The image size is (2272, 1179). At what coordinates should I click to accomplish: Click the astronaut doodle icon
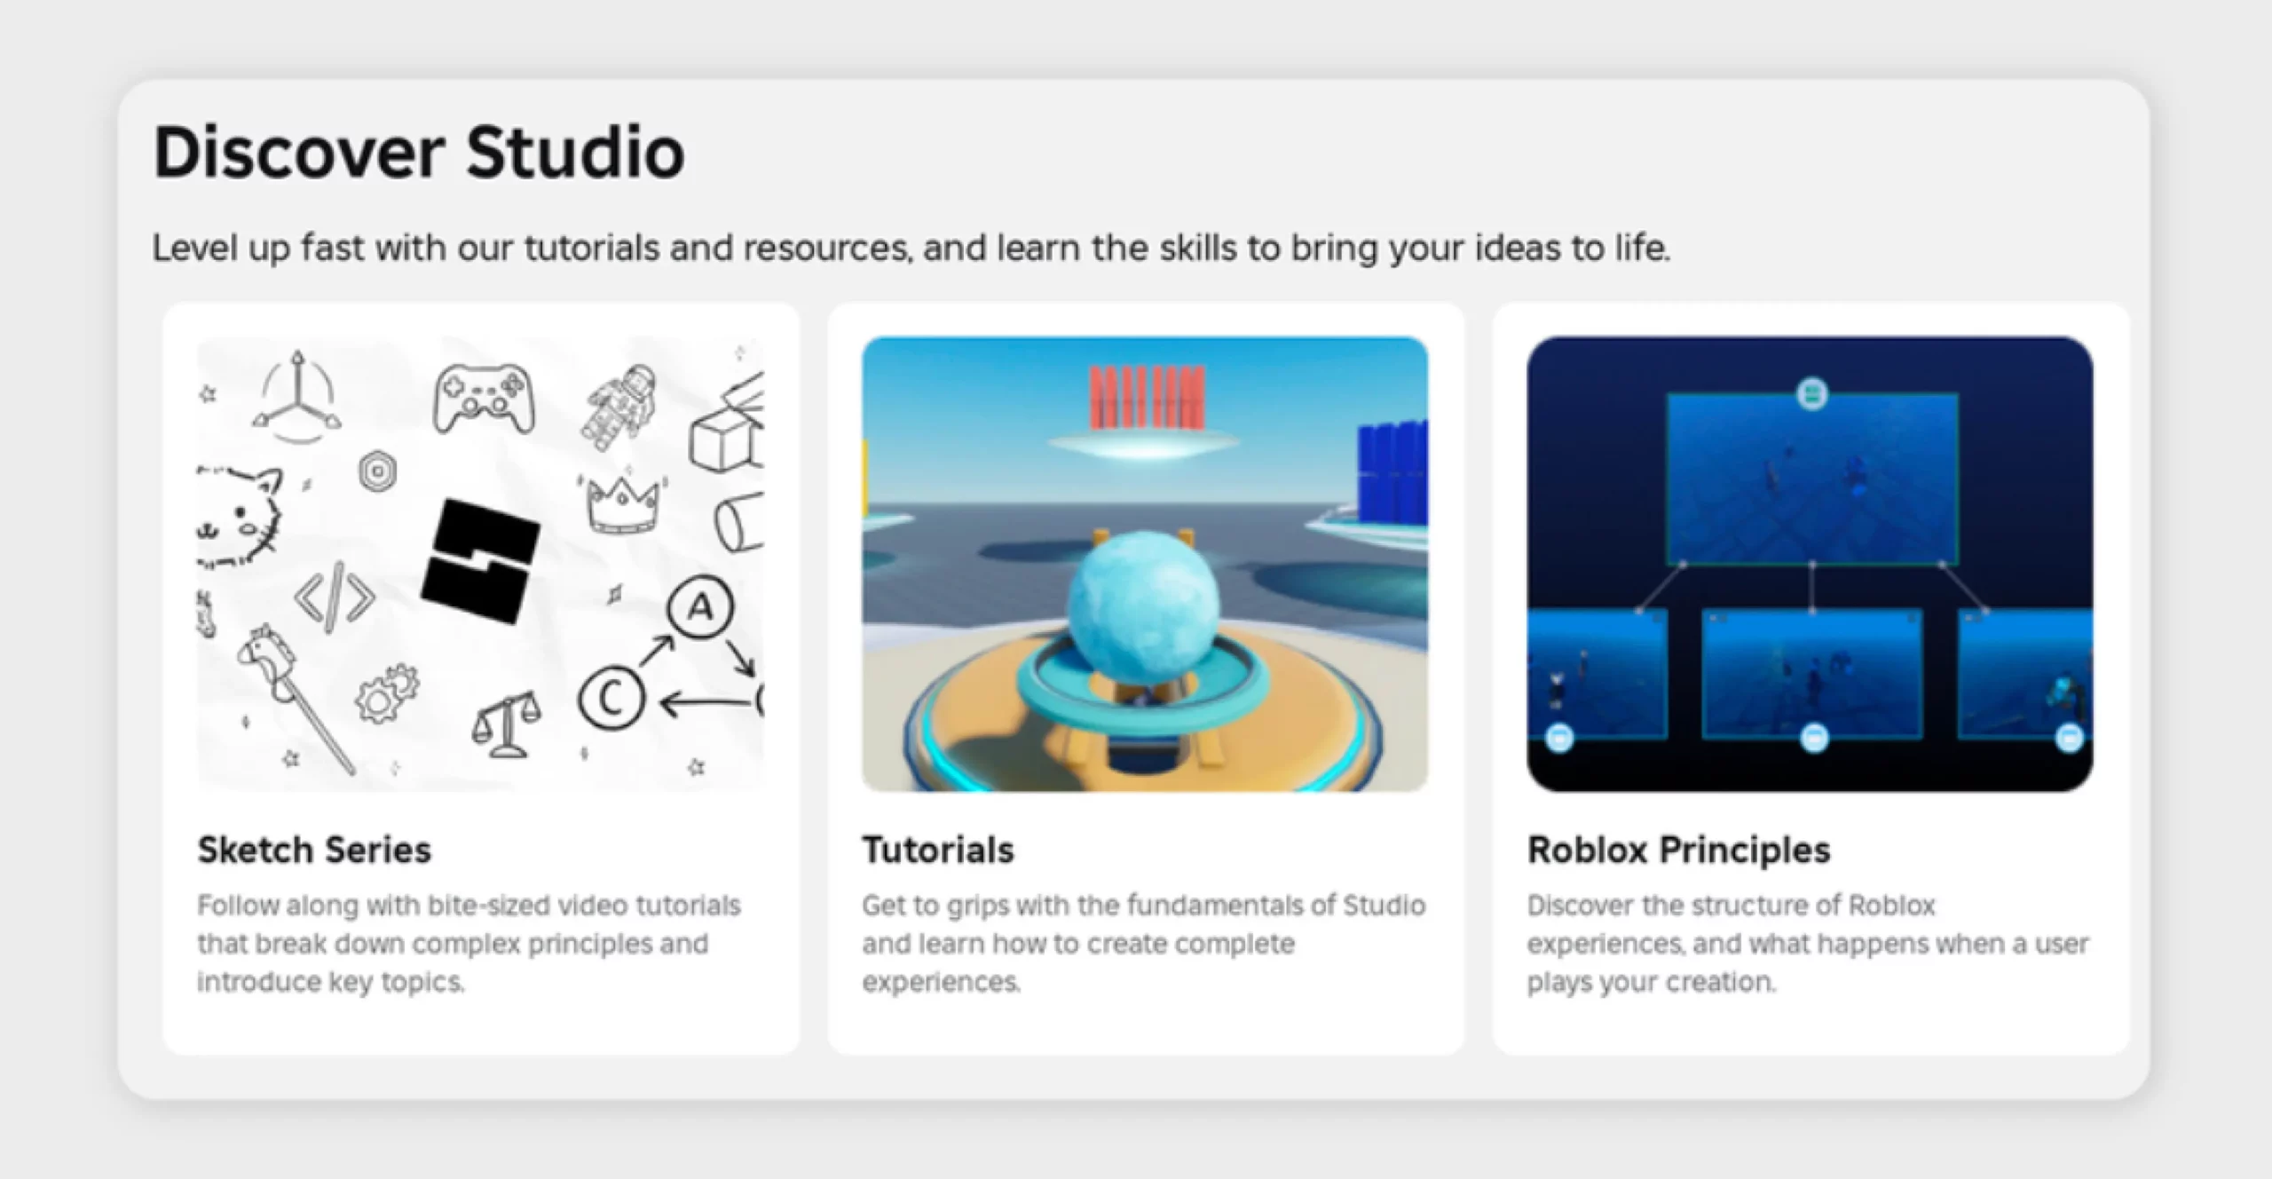[620, 405]
